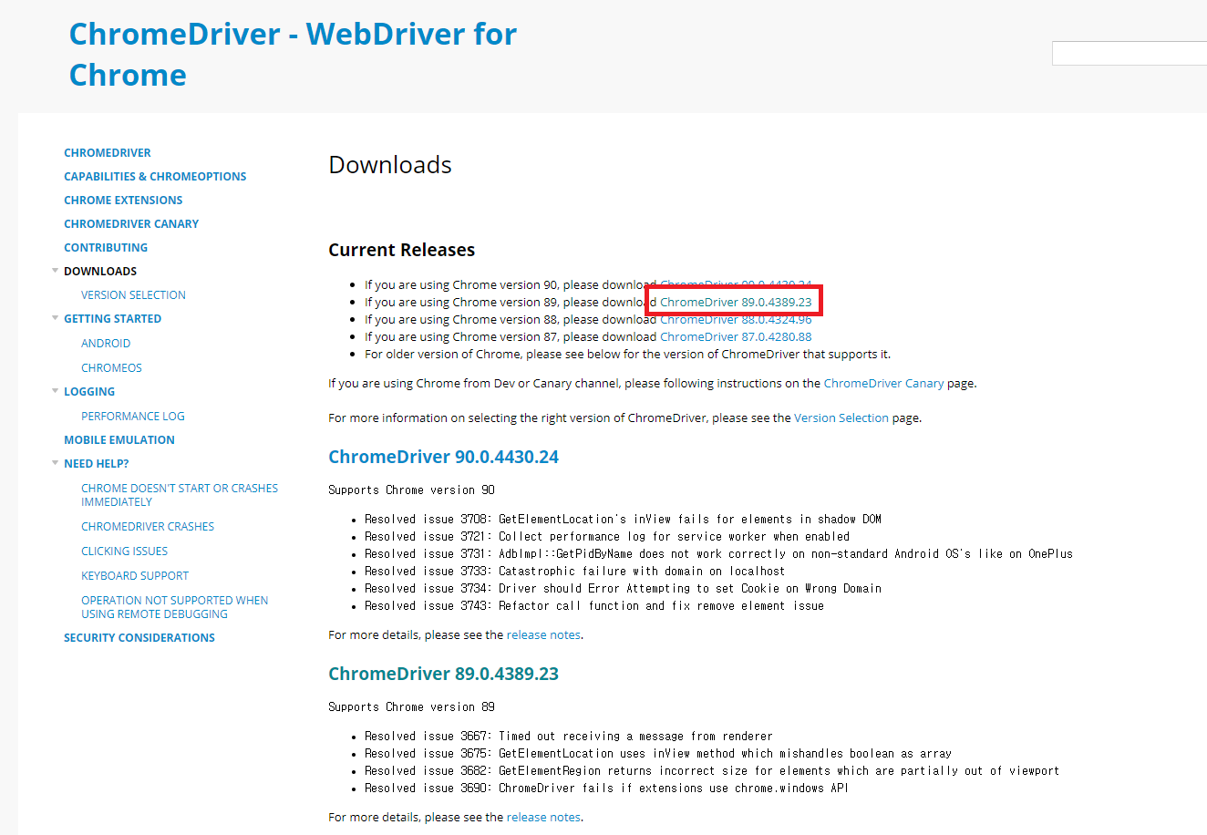This screenshot has width=1207, height=835.
Task: Click ChromeDriver 87.0.4280.88 download link
Action: 736,337
